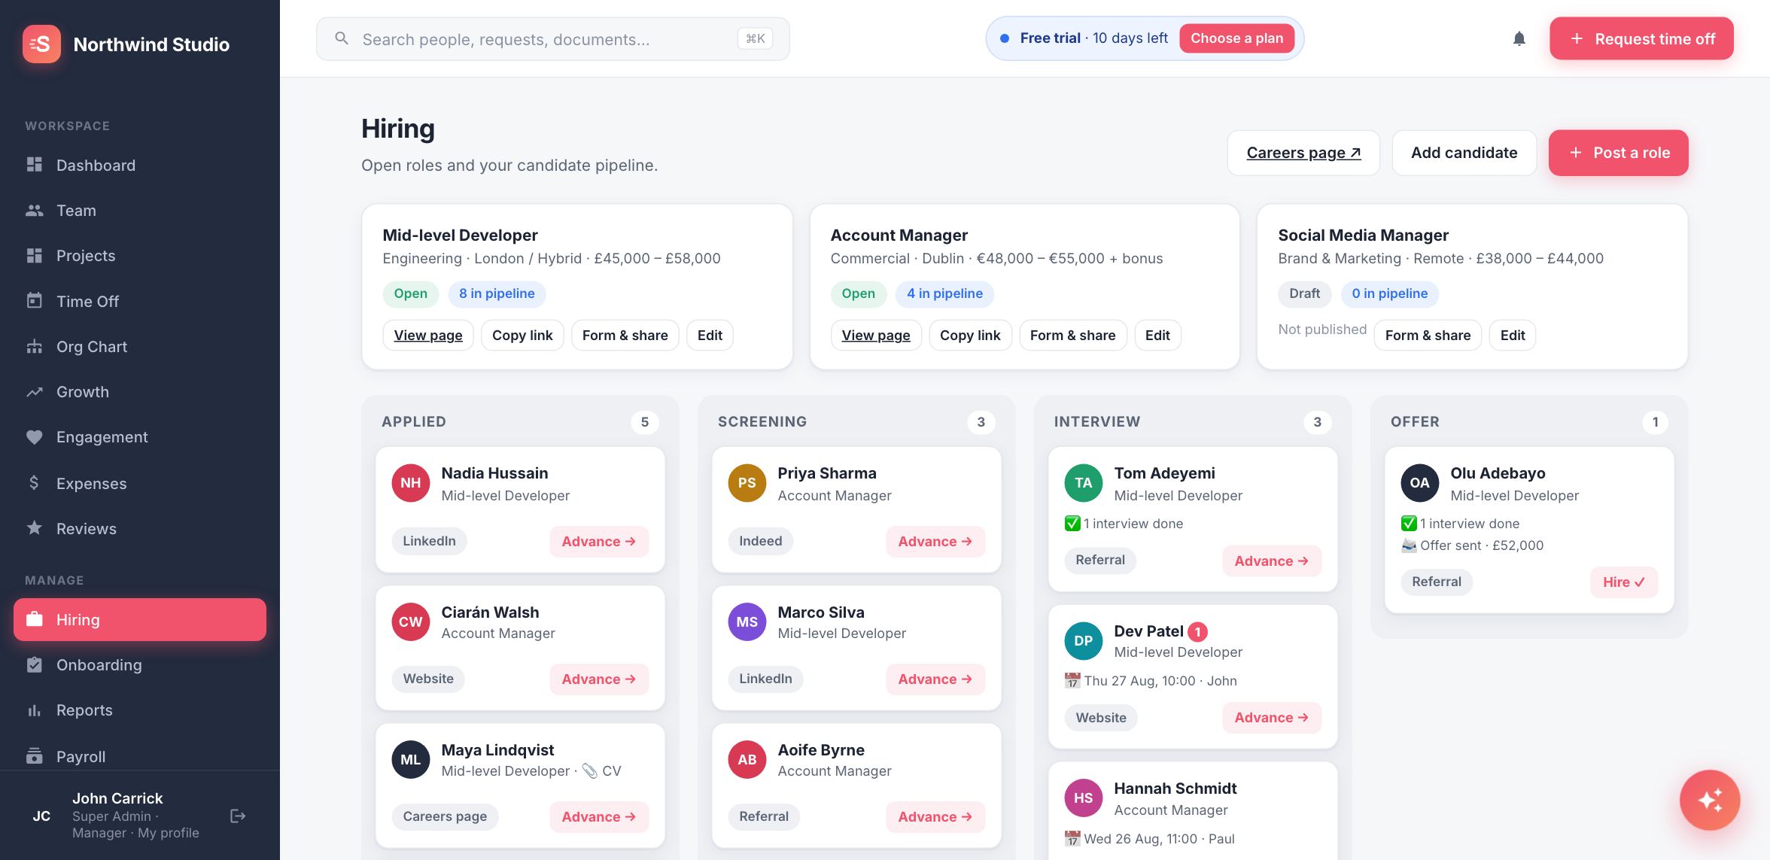The width and height of the screenshot is (1770, 860).
Task: Open Onboarding from the sidebar
Action: [x=140, y=665]
